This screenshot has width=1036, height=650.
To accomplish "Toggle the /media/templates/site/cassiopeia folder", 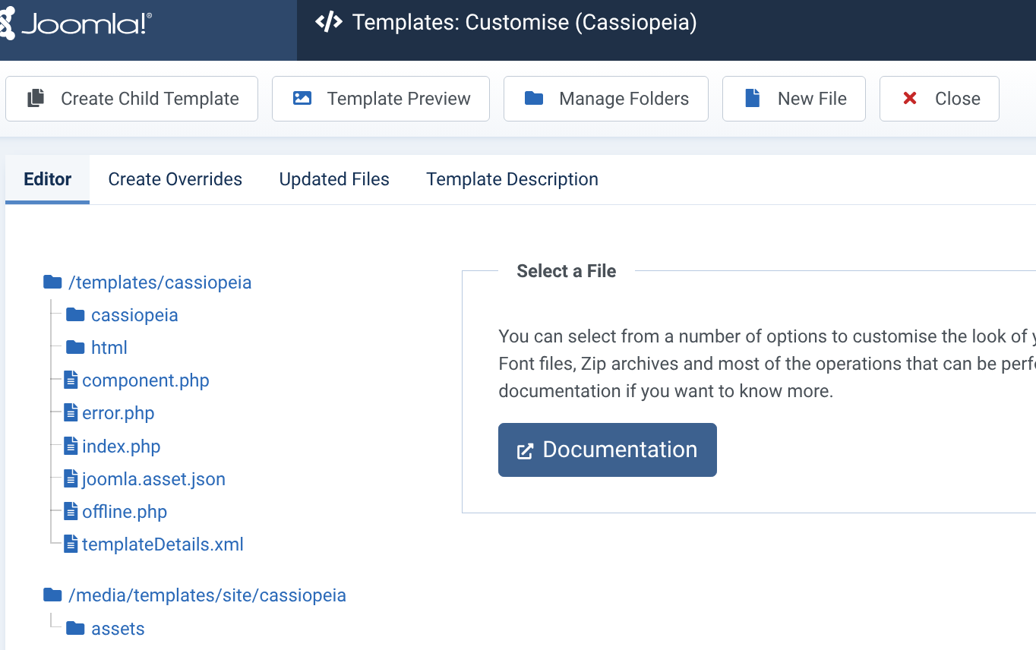I will coord(207,595).
